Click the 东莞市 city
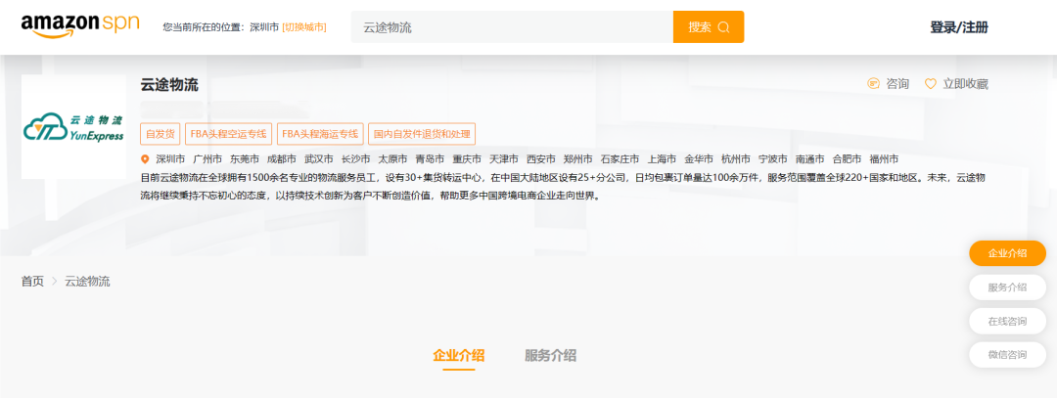The height and width of the screenshot is (398, 1057). [x=244, y=159]
